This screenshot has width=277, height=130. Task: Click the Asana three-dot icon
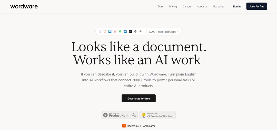[115, 31]
